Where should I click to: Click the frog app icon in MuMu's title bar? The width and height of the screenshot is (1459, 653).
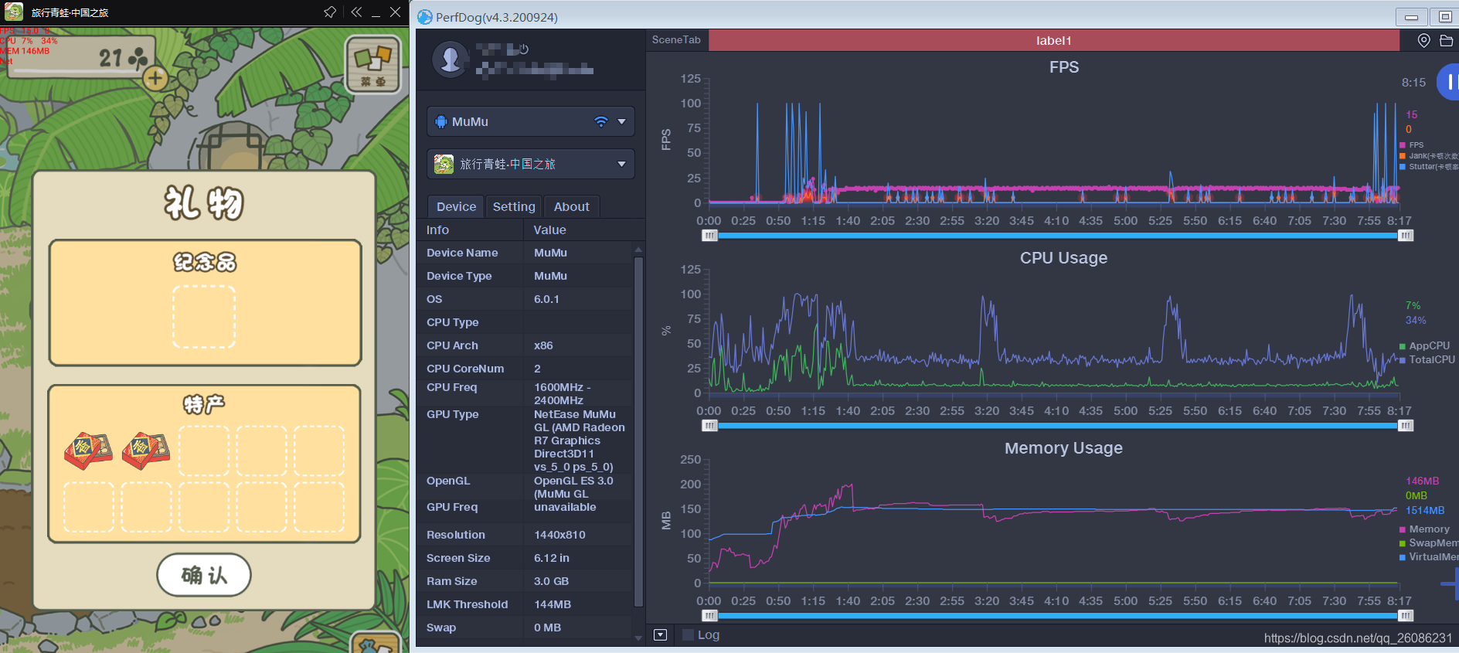pos(13,12)
